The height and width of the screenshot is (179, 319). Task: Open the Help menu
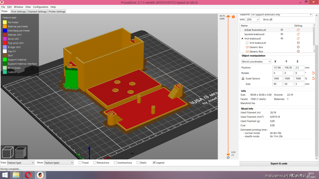53,7
